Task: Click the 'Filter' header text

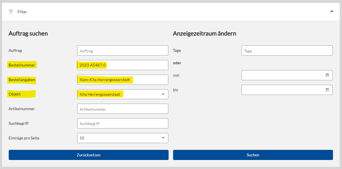Action: (22, 12)
